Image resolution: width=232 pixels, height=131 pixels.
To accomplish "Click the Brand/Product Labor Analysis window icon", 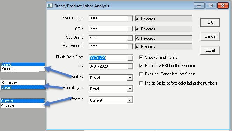I will (50, 6).
